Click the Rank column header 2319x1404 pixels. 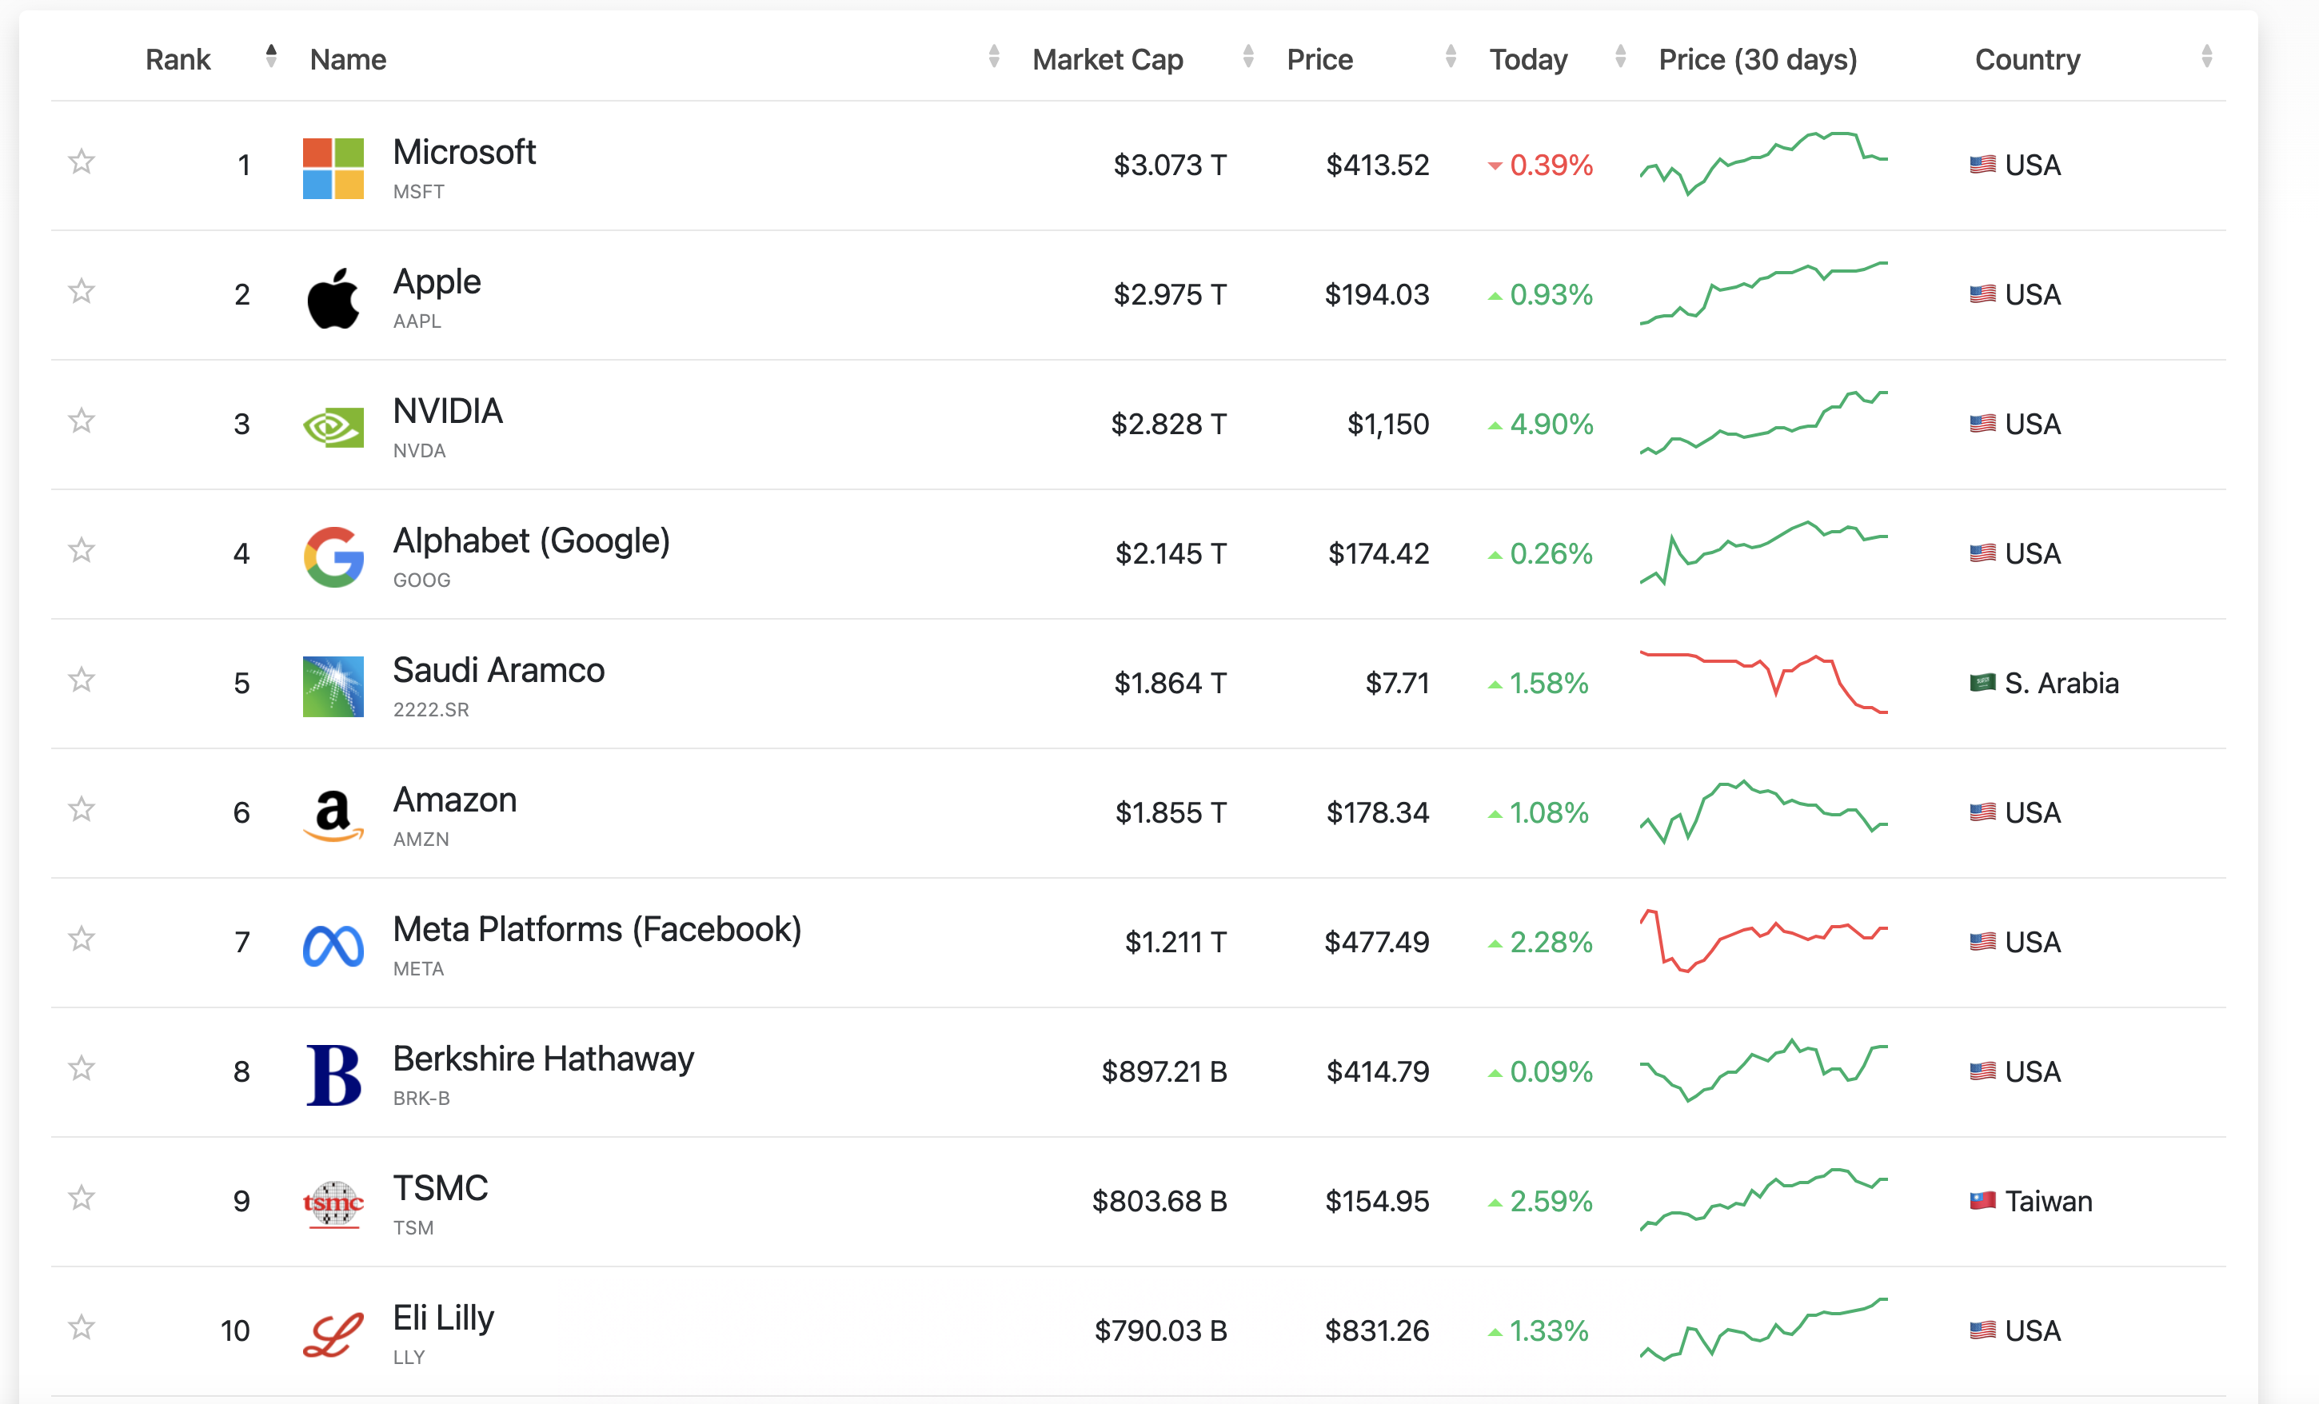[x=178, y=59]
